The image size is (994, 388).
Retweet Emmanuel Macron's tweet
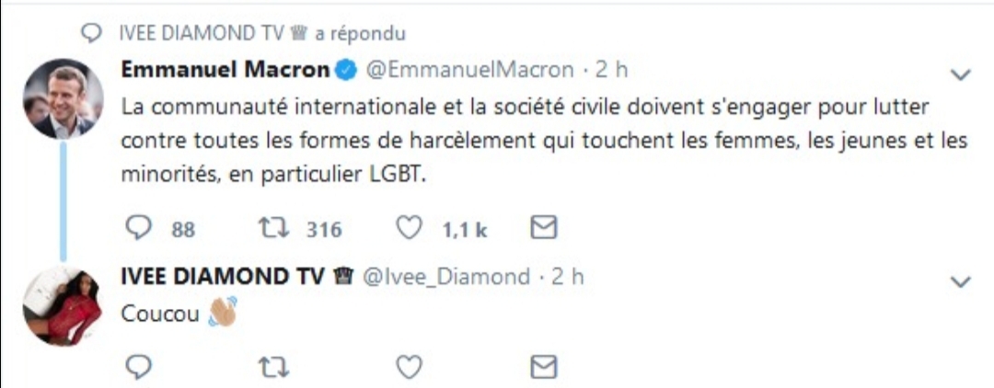click(274, 229)
